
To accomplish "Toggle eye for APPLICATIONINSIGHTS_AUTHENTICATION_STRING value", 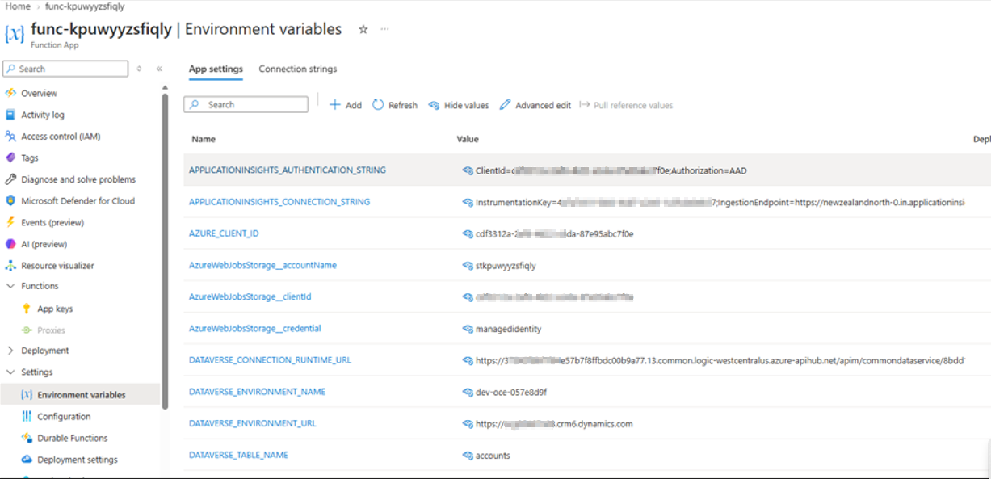I will [x=468, y=171].
